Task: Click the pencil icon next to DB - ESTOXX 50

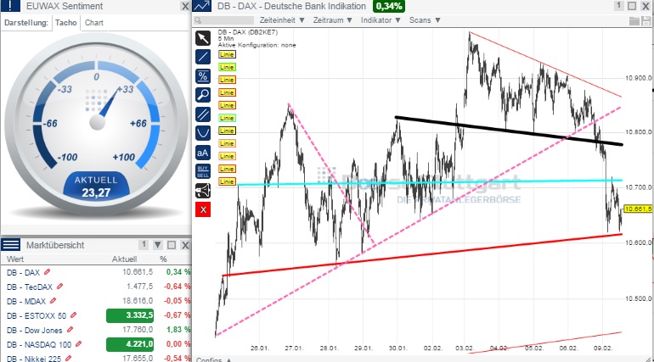Action: coord(73,315)
